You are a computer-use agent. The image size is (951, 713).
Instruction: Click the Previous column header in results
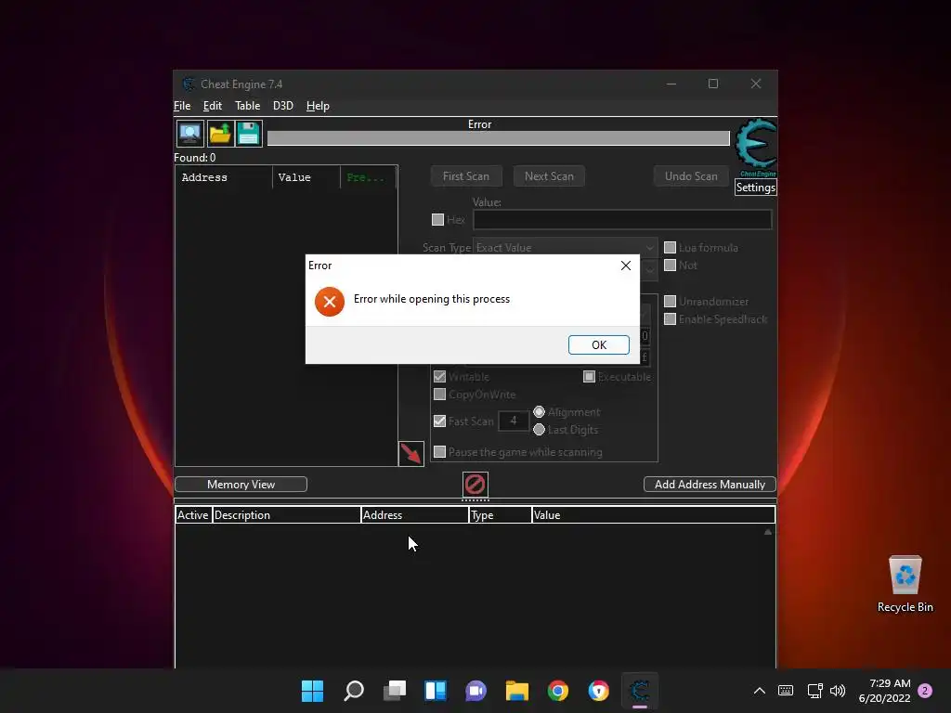click(368, 177)
